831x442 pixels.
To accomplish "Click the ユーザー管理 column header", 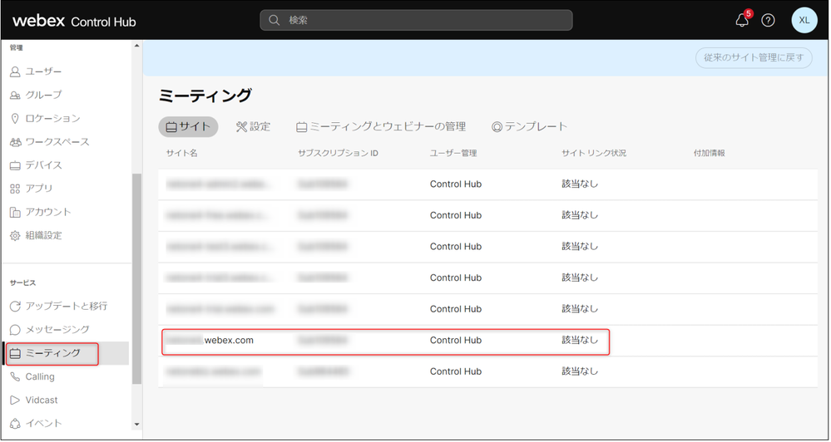I will (453, 153).
